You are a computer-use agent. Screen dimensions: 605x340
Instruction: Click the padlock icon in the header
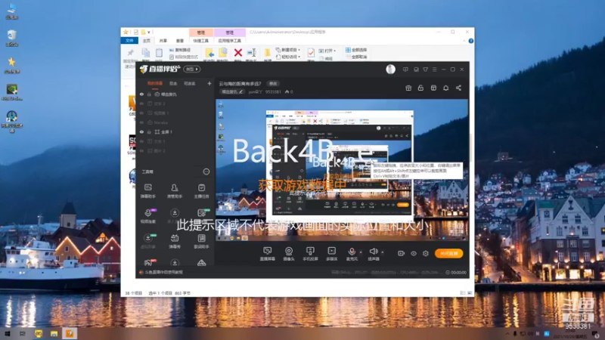click(x=420, y=88)
